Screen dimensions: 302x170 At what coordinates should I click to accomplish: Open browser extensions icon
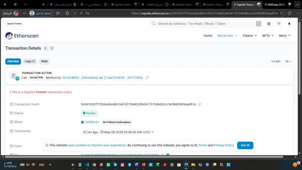(67, 13)
